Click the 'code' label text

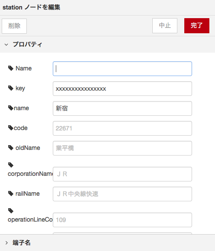(x=21, y=128)
